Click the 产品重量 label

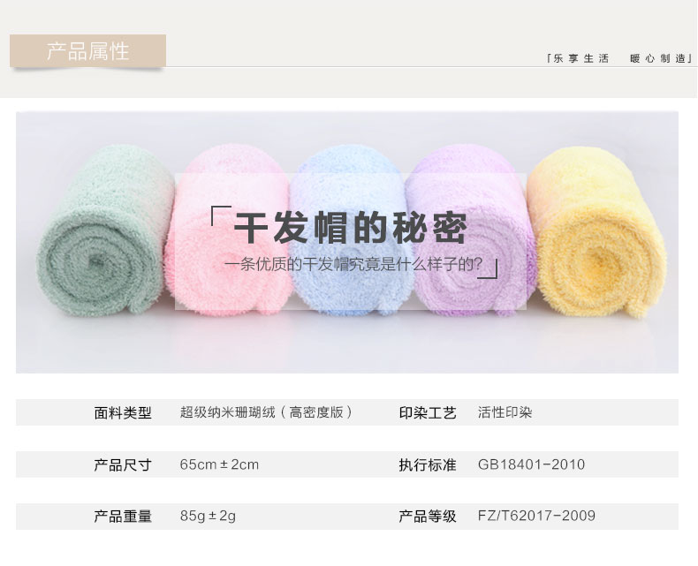123,517
